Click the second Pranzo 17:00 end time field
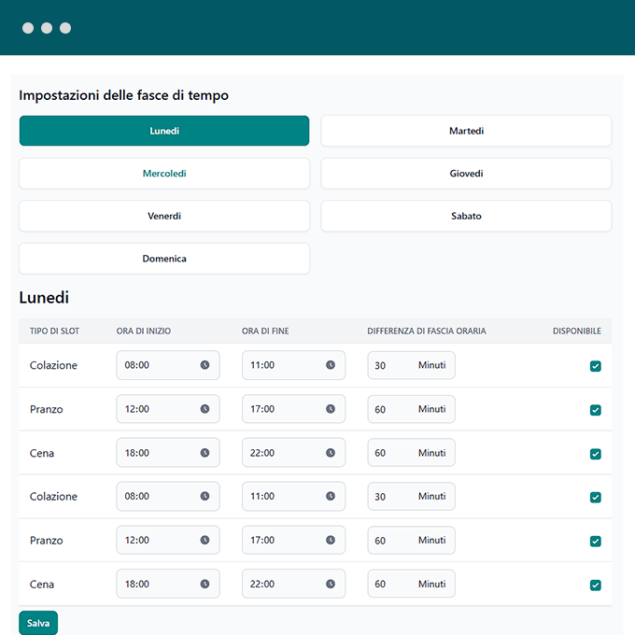This screenshot has height=635, width=635. click(280, 540)
